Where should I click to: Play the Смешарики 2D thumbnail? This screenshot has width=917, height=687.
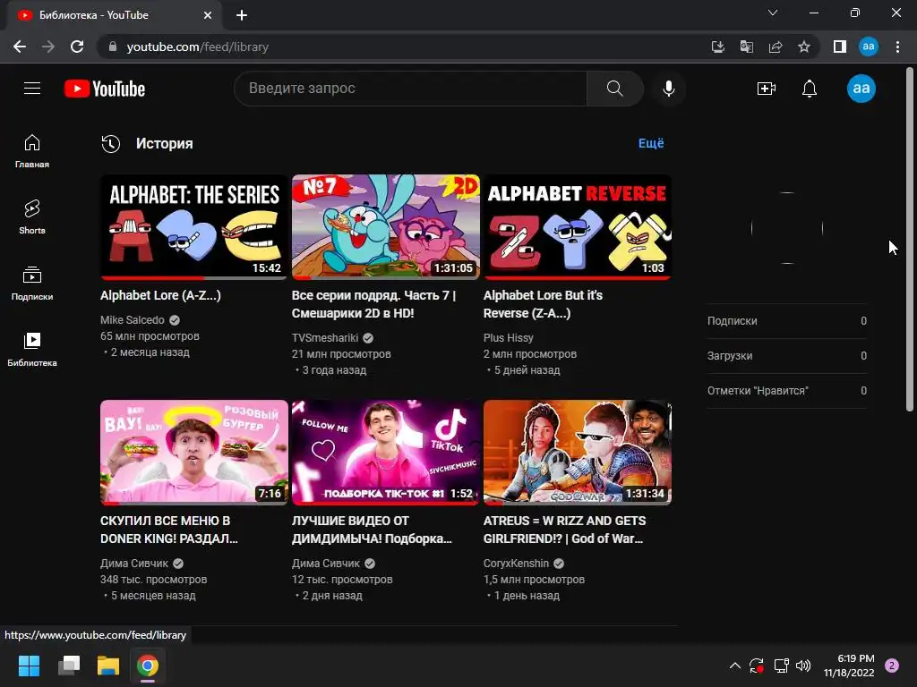[x=385, y=227]
